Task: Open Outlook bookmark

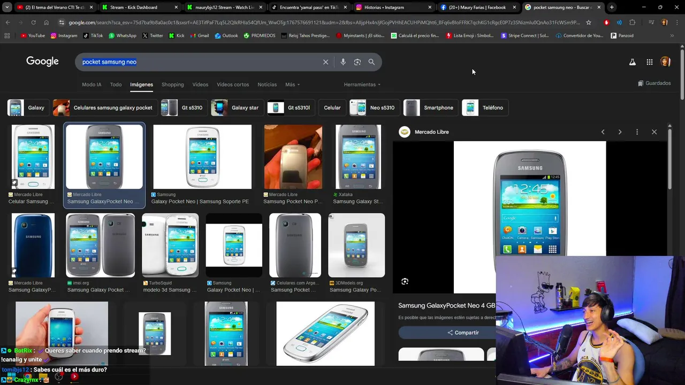Action: pyautogui.click(x=226, y=36)
